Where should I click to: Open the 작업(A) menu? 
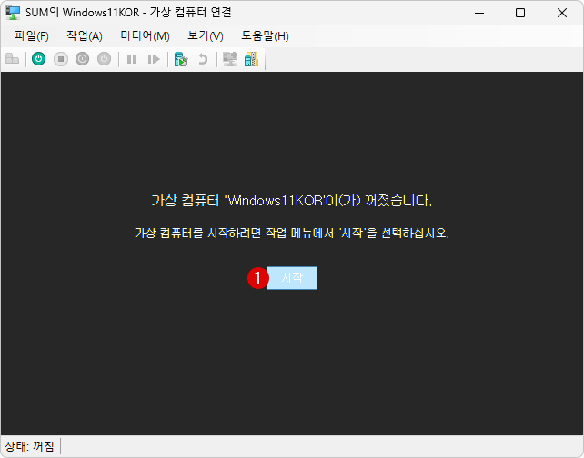[85, 36]
